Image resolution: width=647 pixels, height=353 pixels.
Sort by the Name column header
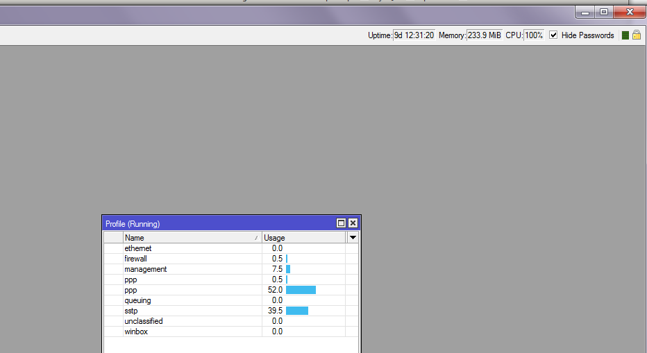coord(192,238)
